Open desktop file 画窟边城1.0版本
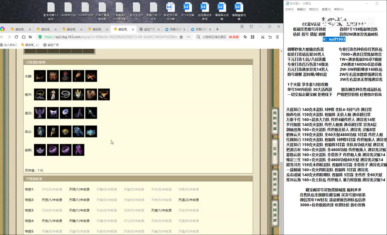 pyautogui.click(x=153, y=11)
